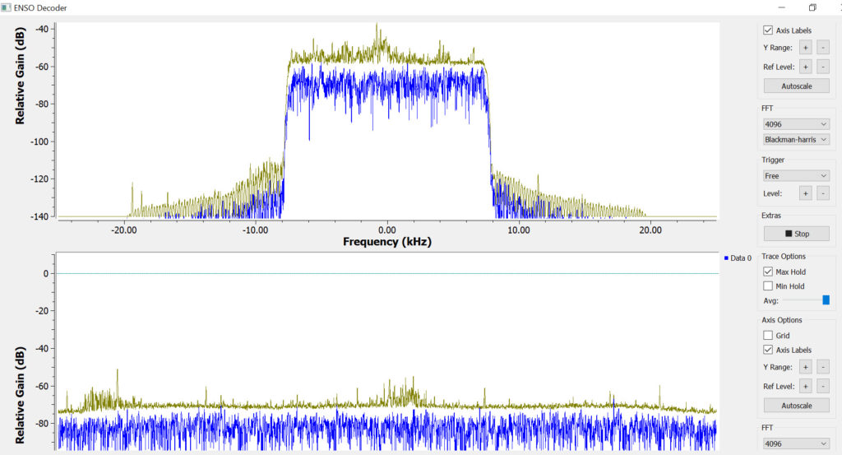Open the Blackman-harris window type dropdown
842x455 pixels.
[x=796, y=140]
